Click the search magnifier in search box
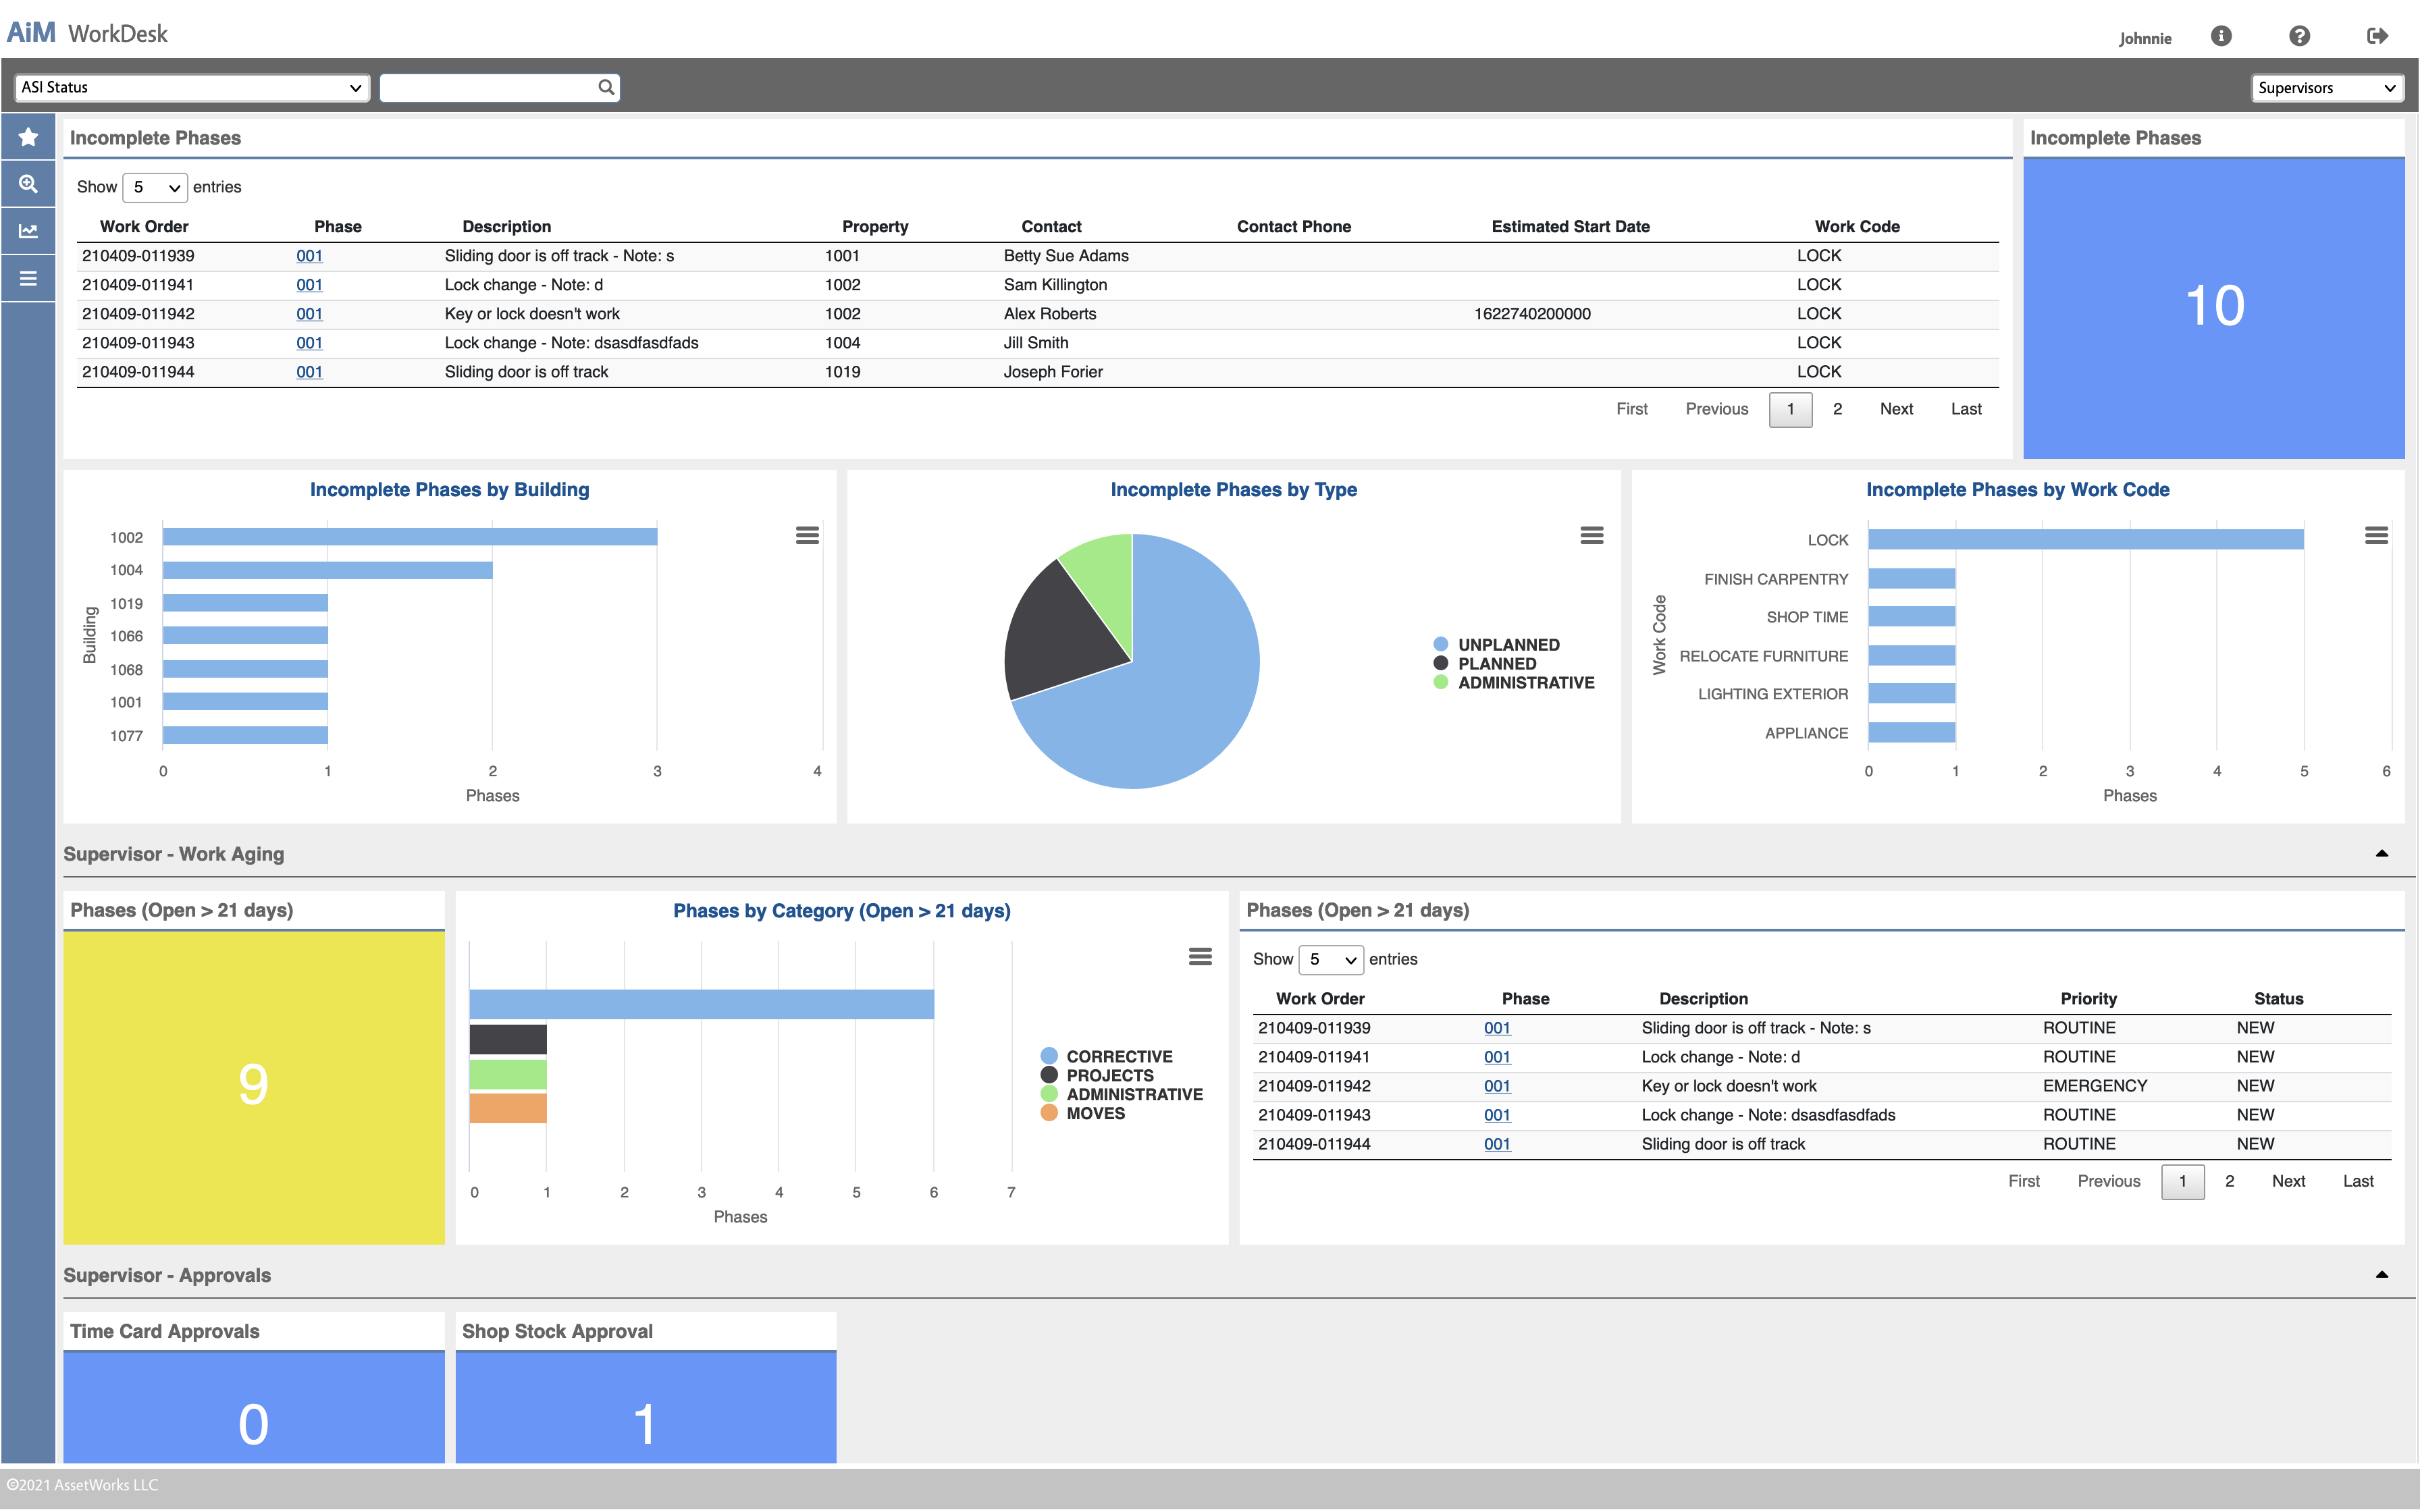2420x1512 pixels. click(605, 87)
